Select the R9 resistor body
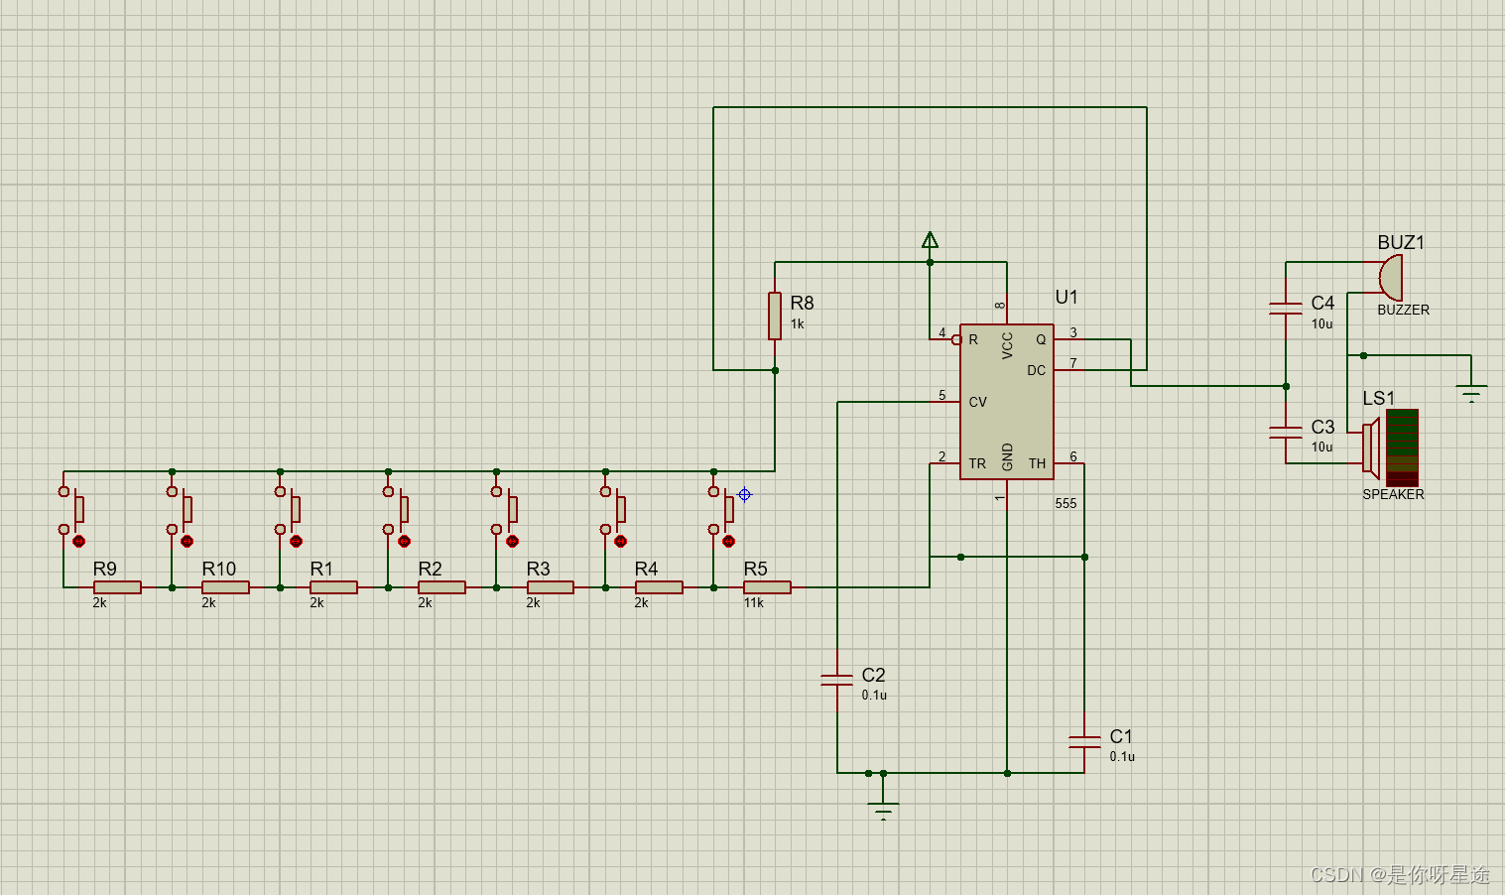 (117, 587)
